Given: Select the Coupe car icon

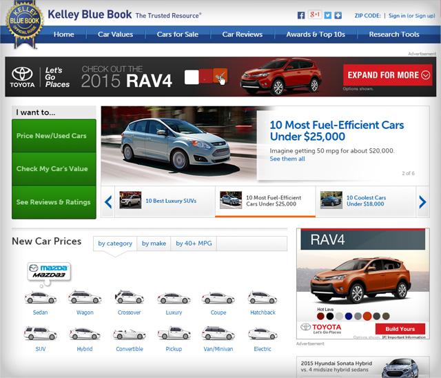Looking at the screenshot, I should pyautogui.click(x=218, y=298).
